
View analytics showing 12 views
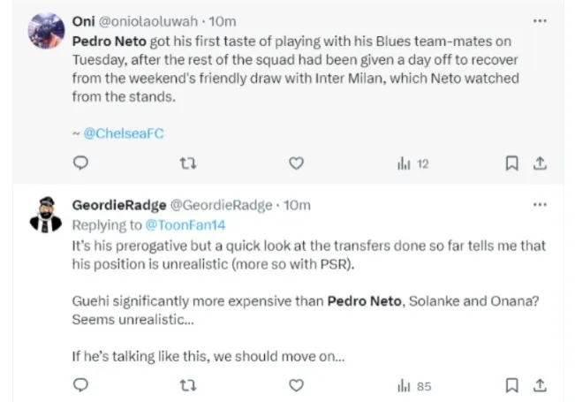(x=412, y=163)
